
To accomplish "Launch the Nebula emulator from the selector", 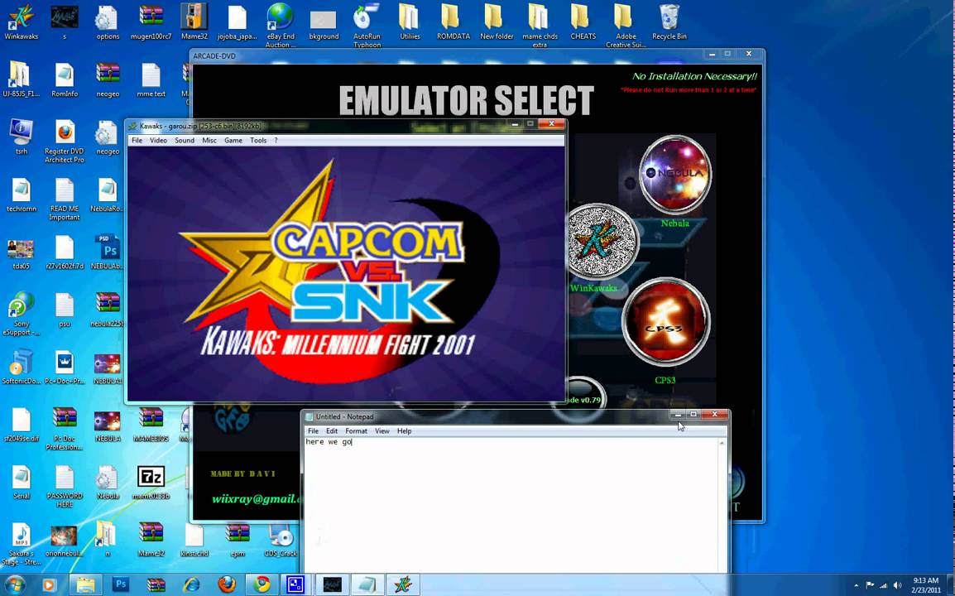I will click(x=674, y=175).
